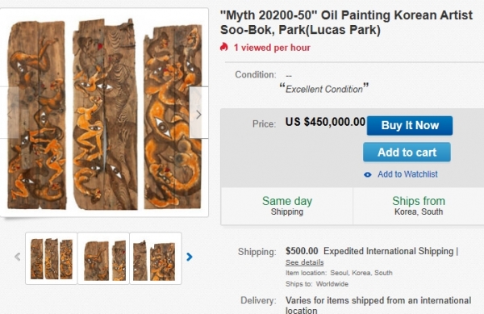The height and width of the screenshot is (314, 484).
Task: Select the first thumbnail of three panels
Action: 52,258
